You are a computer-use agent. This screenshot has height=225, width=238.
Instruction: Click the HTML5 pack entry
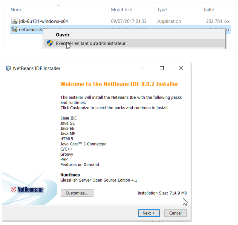click(67, 139)
